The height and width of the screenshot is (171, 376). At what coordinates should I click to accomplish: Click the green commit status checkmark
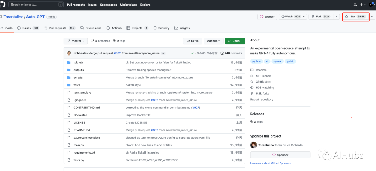[x=192, y=53]
